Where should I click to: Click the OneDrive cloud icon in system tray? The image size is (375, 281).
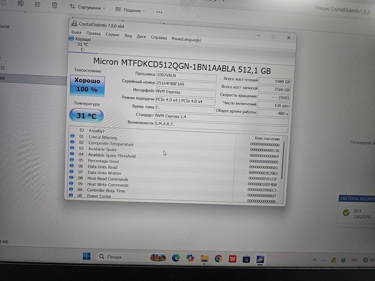324,260
